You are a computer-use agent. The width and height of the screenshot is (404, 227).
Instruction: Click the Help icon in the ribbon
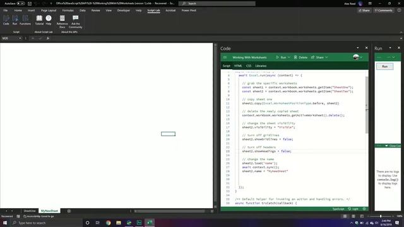tap(49, 20)
